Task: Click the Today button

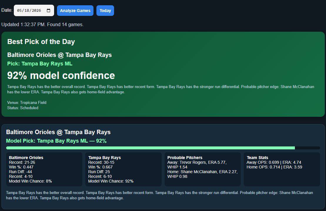Action: pos(105,11)
